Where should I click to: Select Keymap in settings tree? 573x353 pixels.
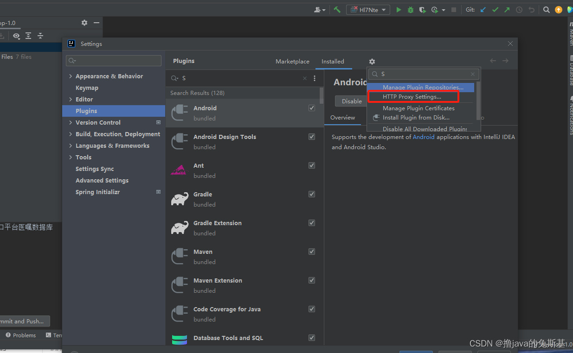pyautogui.click(x=87, y=88)
